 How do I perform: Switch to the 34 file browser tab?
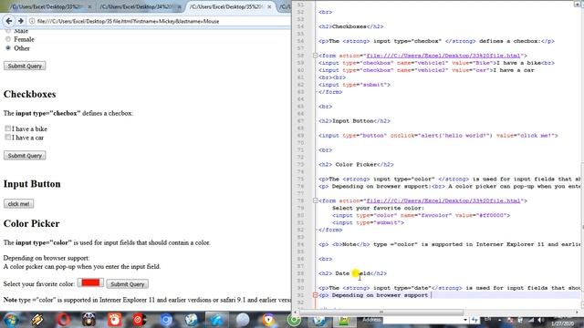coord(137,6)
